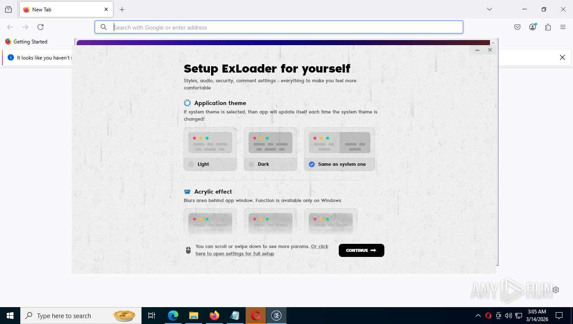
Task: Open the volume control tray icon
Action: [x=509, y=316]
